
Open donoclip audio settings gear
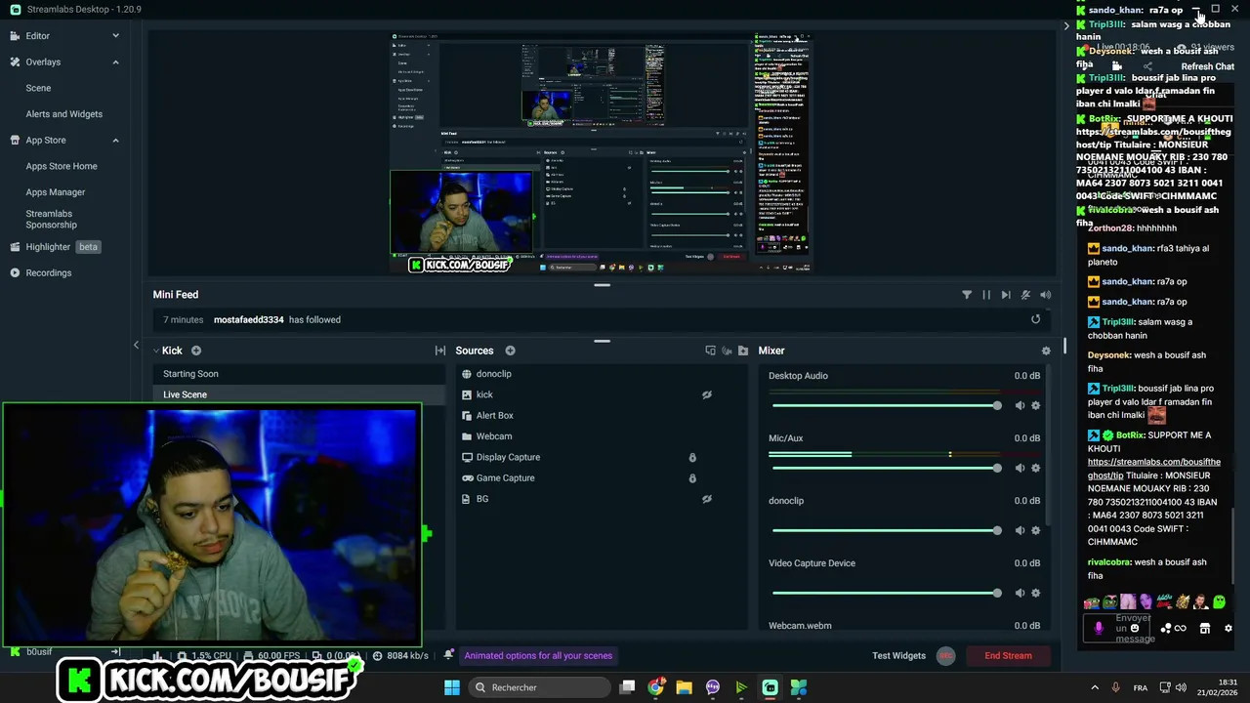point(1036,530)
